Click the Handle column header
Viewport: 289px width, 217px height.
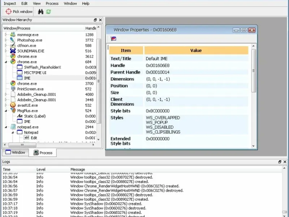(x=90, y=28)
